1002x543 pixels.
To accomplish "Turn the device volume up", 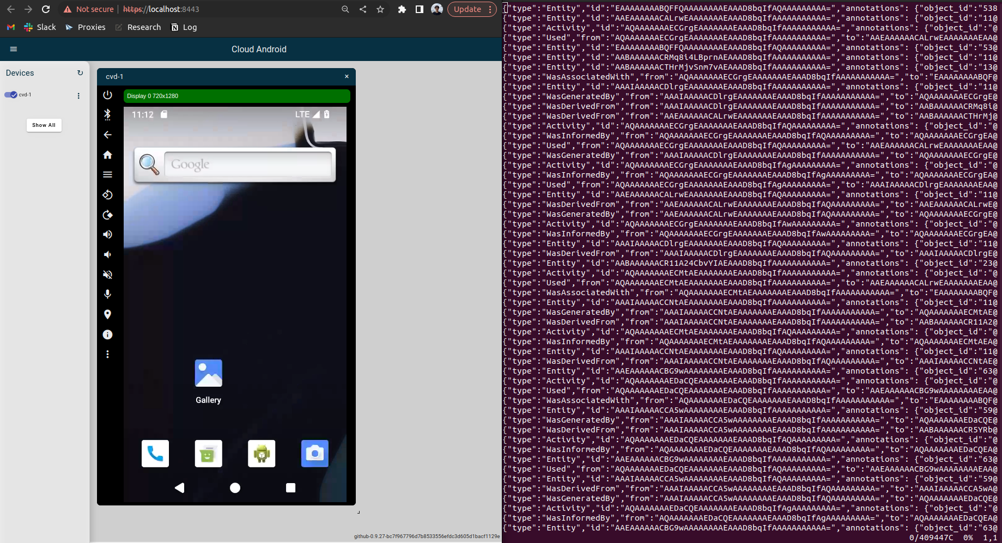I will (x=107, y=234).
